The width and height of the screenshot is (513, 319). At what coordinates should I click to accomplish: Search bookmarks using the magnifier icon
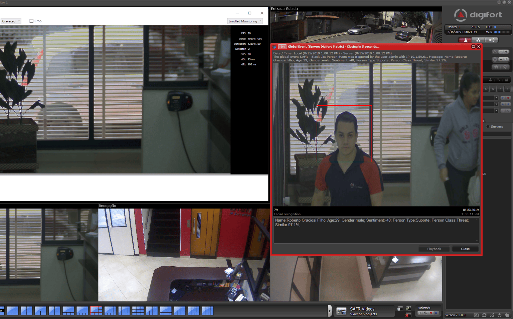point(425,313)
